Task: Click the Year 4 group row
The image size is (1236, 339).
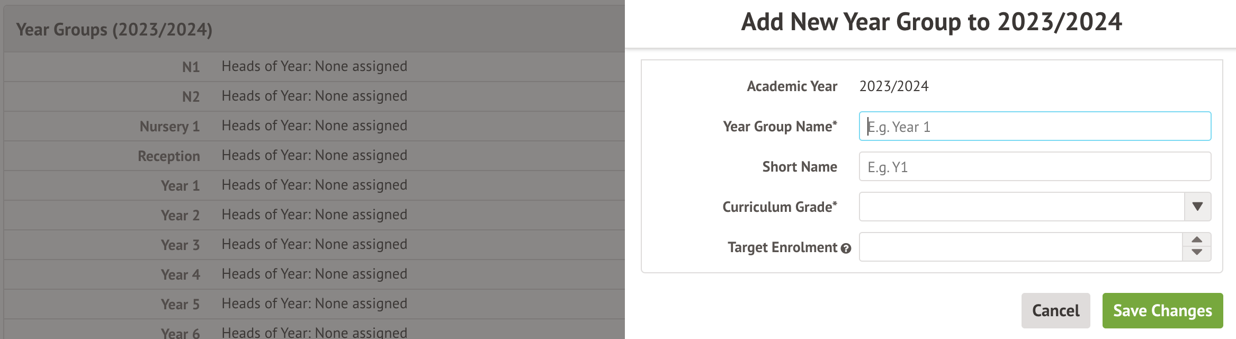Action: 314,274
